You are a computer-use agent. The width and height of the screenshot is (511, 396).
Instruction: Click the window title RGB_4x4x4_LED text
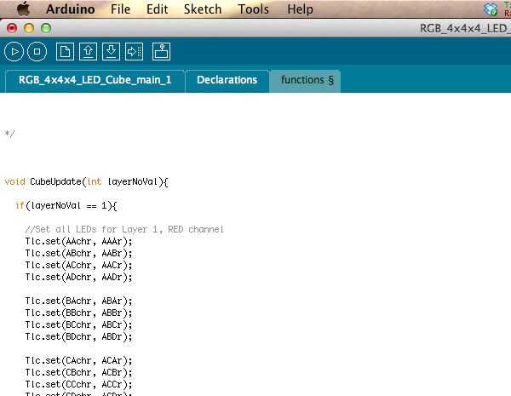click(x=465, y=28)
